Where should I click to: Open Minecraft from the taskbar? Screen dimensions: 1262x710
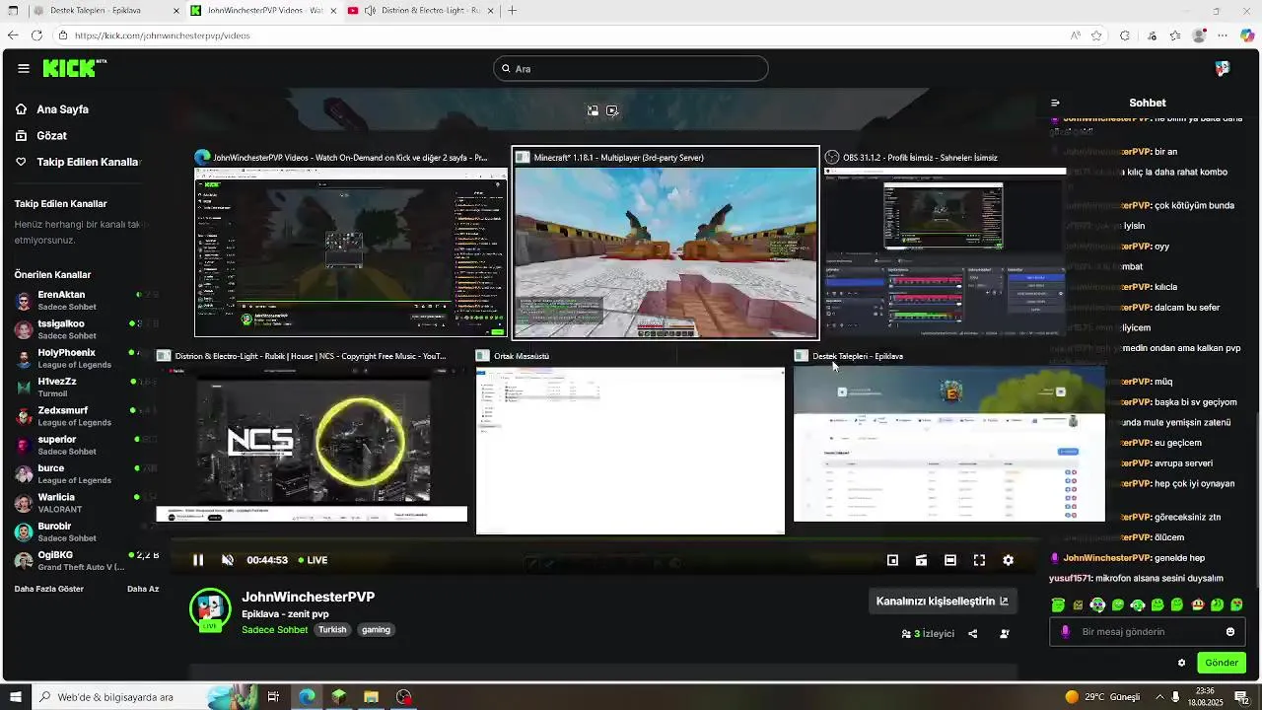click(x=339, y=697)
